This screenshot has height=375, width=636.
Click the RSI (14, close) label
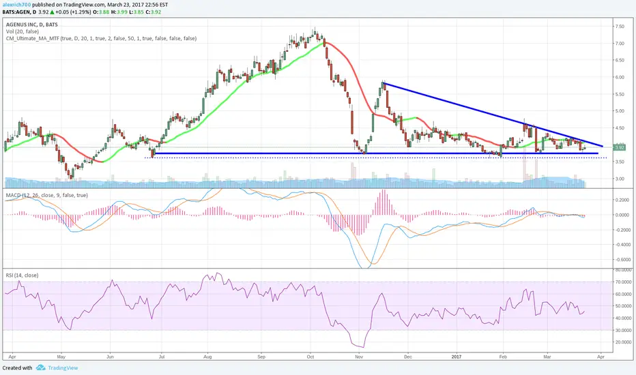pyautogui.click(x=22, y=275)
